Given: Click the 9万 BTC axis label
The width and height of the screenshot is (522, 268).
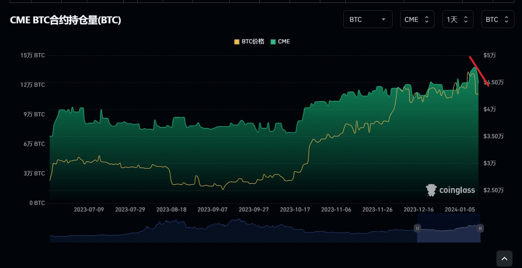Looking at the screenshot, I should [34, 114].
